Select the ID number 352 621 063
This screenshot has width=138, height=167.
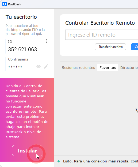[x=22, y=49]
